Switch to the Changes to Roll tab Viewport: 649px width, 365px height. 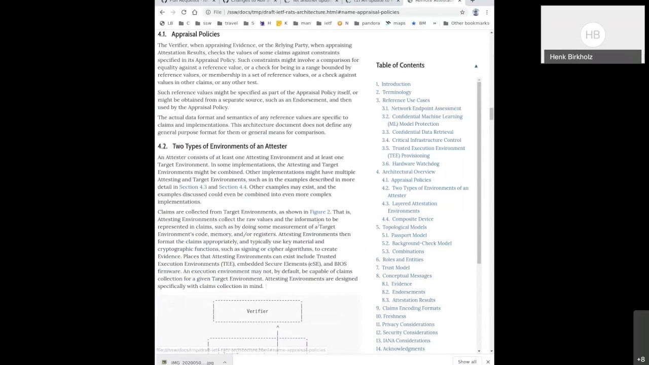pos(248,2)
